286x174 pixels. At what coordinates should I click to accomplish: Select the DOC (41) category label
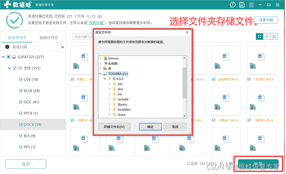31,102
